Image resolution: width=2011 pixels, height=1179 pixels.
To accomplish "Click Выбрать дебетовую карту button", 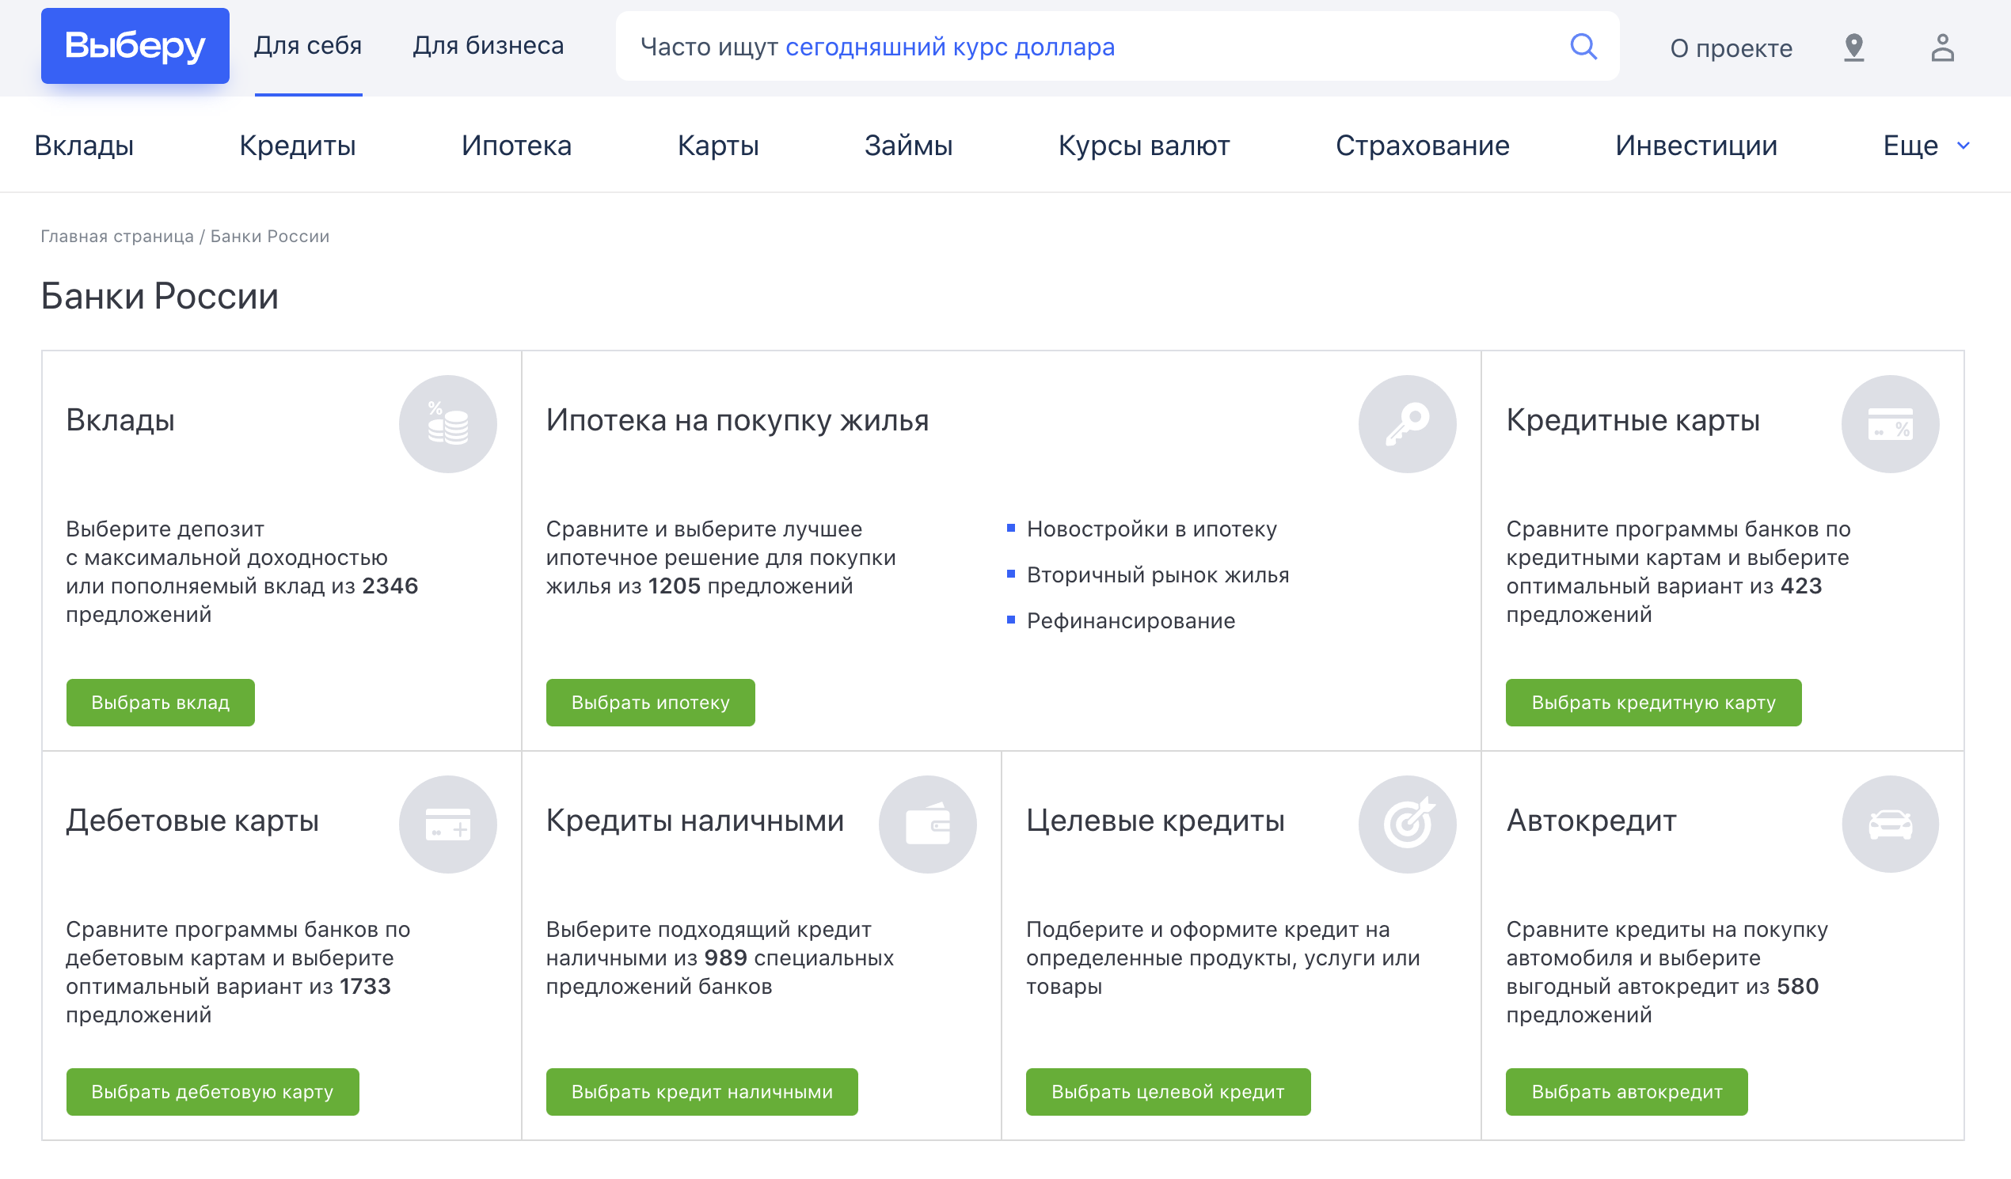I will (212, 1091).
